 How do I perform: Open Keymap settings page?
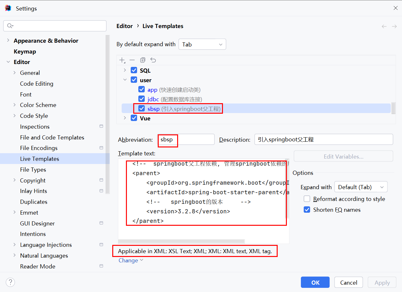click(x=25, y=51)
